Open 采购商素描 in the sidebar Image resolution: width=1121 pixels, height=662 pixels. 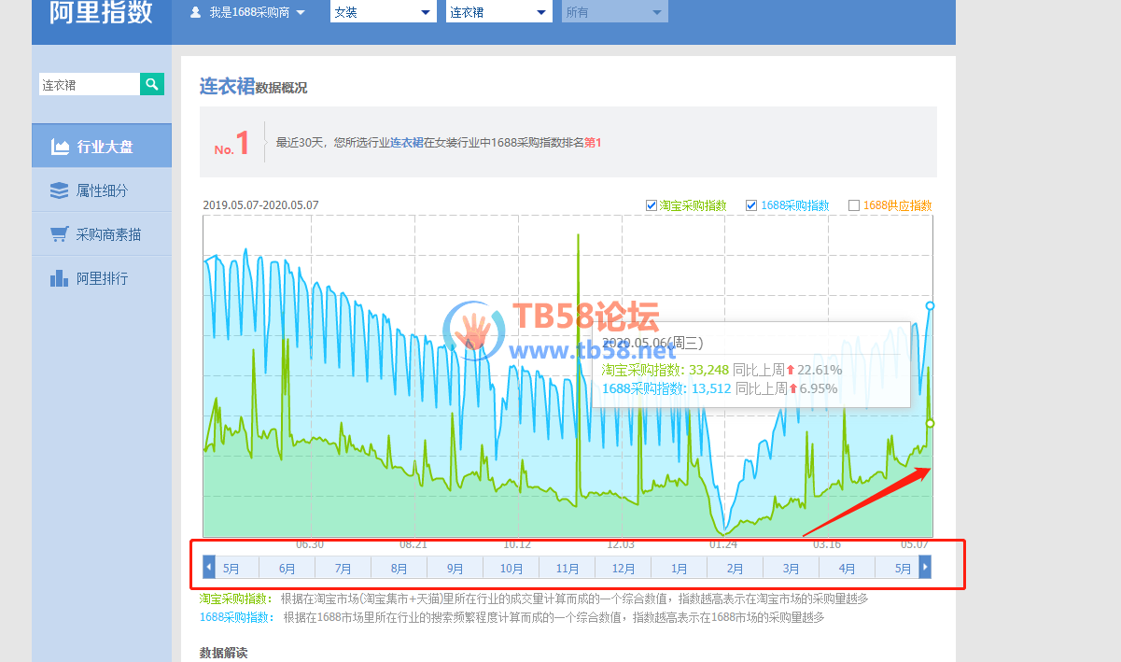tap(102, 234)
